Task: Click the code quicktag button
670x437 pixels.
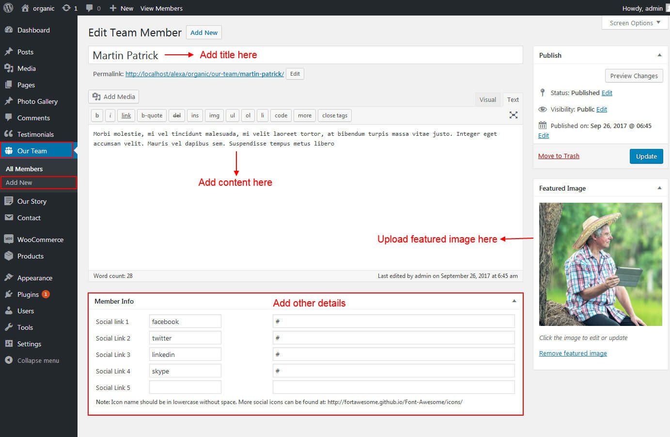Action: coord(281,115)
